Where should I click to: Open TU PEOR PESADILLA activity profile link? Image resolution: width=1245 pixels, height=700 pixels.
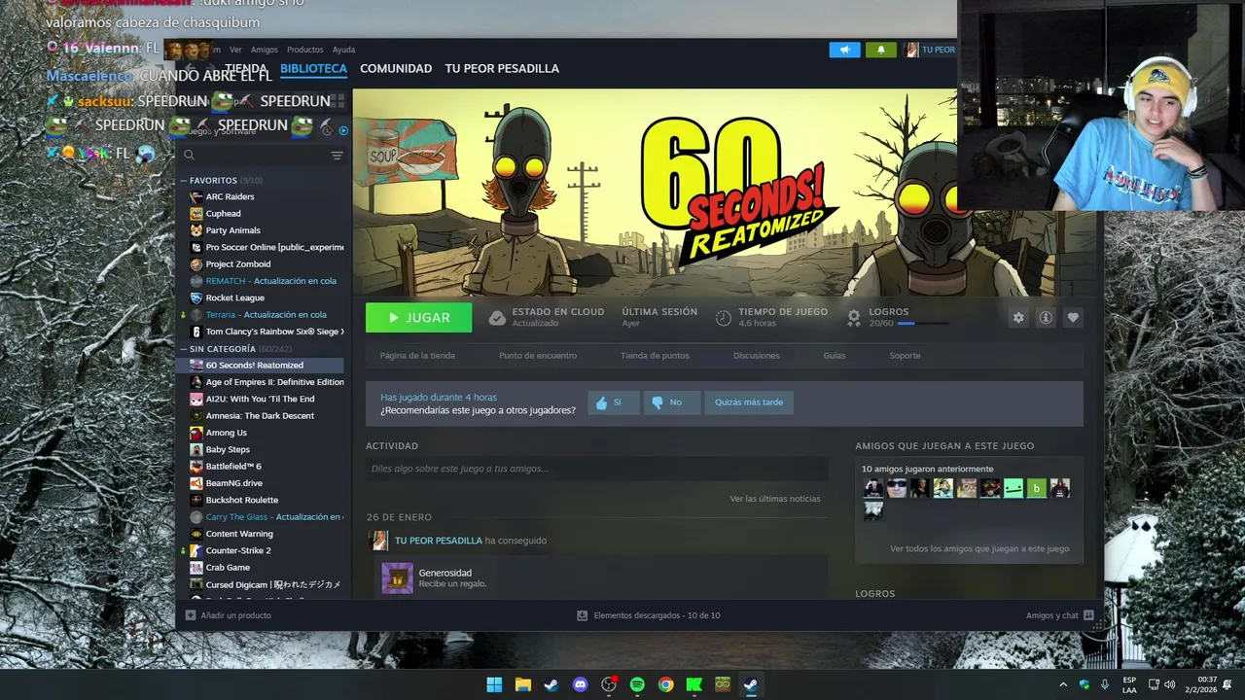pos(439,541)
